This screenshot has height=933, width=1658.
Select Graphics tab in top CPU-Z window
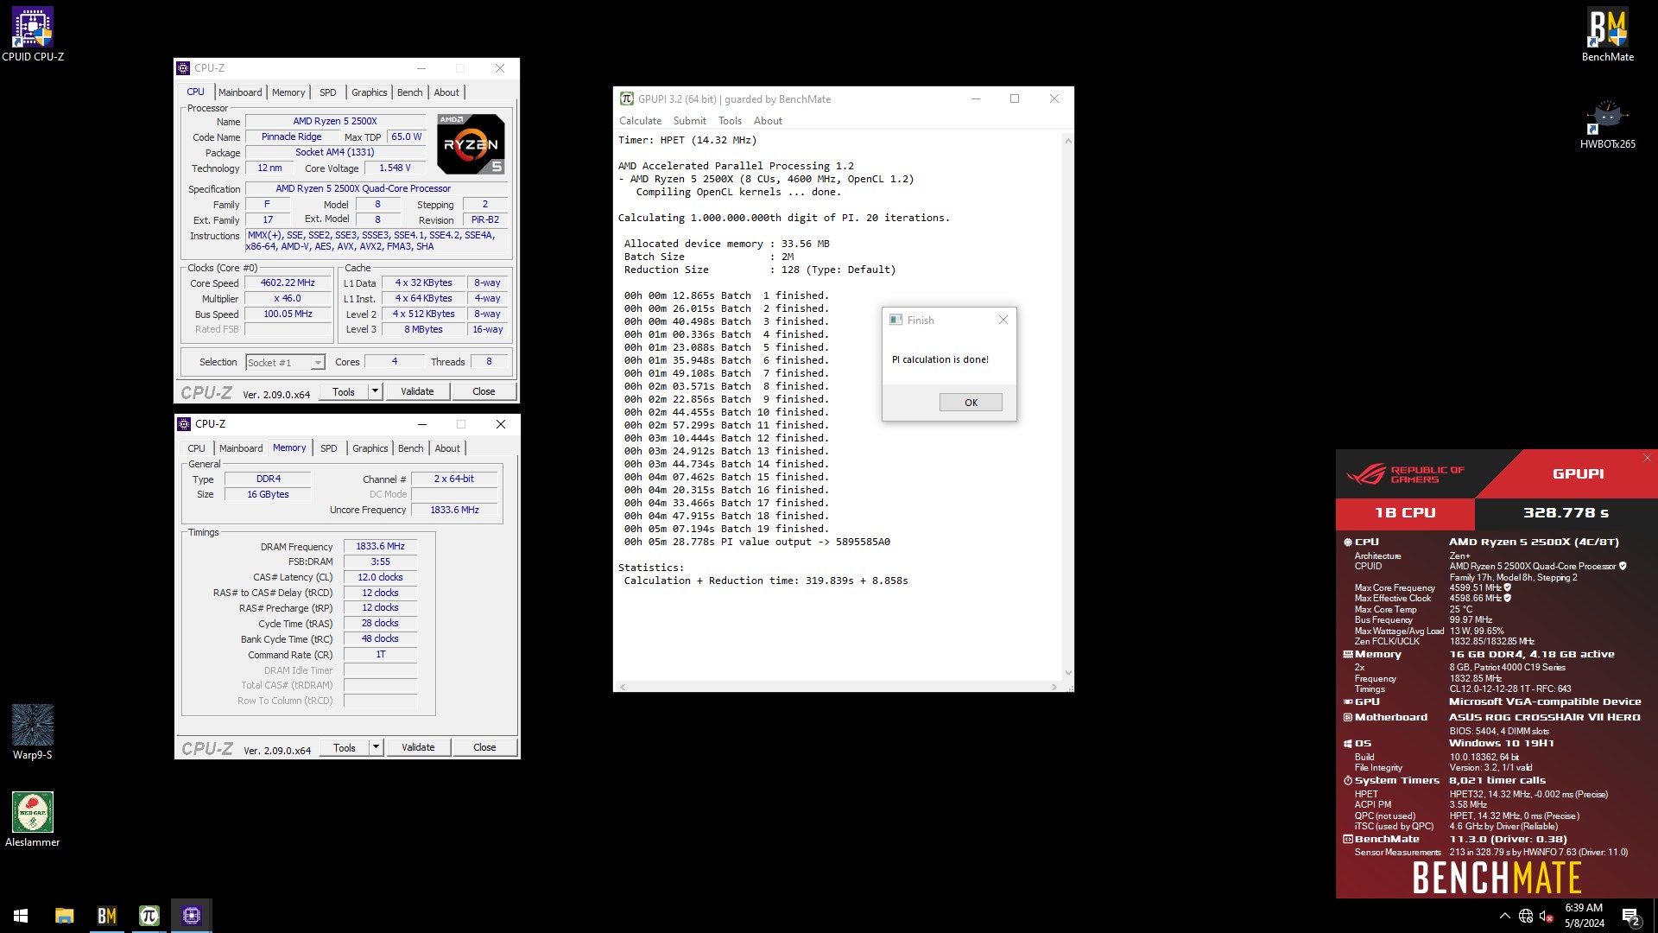pos(369,92)
